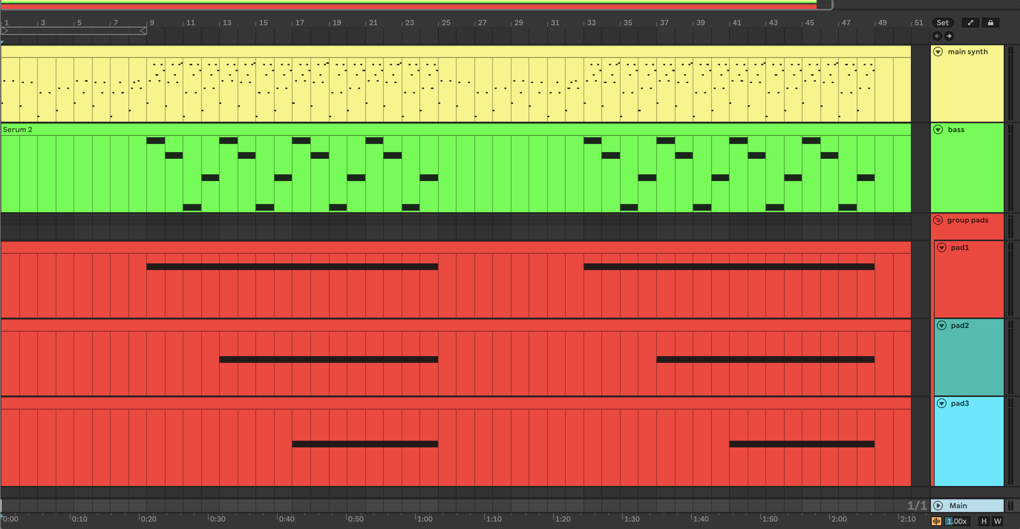Jump to the next locator arrow
1020x529 pixels.
tap(949, 36)
